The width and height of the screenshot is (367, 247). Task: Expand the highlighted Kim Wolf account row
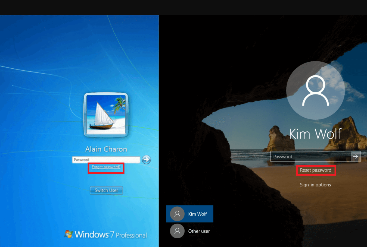point(190,214)
